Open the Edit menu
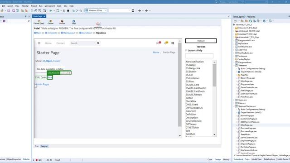This screenshot has width=290, height=163. click(4, 6)
